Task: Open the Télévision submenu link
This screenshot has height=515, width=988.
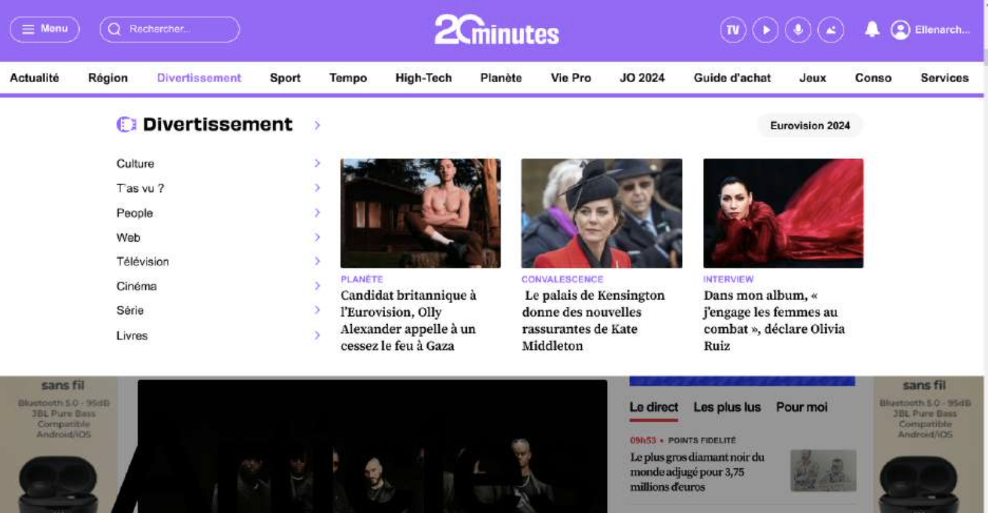Action: click(x=143, y=262)
